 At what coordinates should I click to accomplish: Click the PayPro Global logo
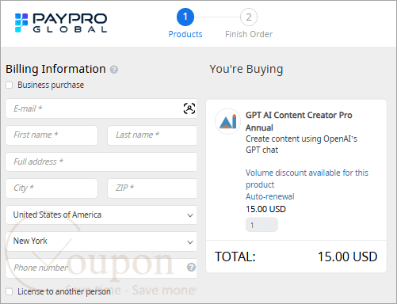[61, 23]
